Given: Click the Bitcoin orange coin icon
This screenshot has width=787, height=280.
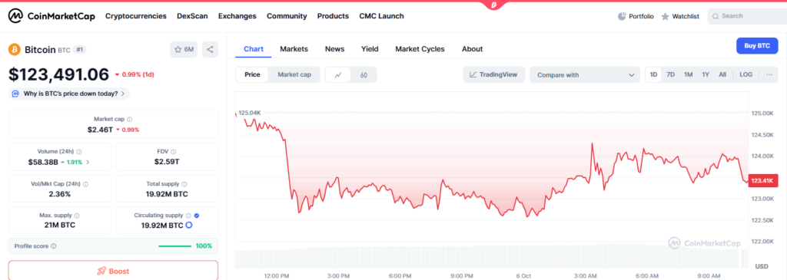Looking at the screenshot, I should [x=15, y=50].
